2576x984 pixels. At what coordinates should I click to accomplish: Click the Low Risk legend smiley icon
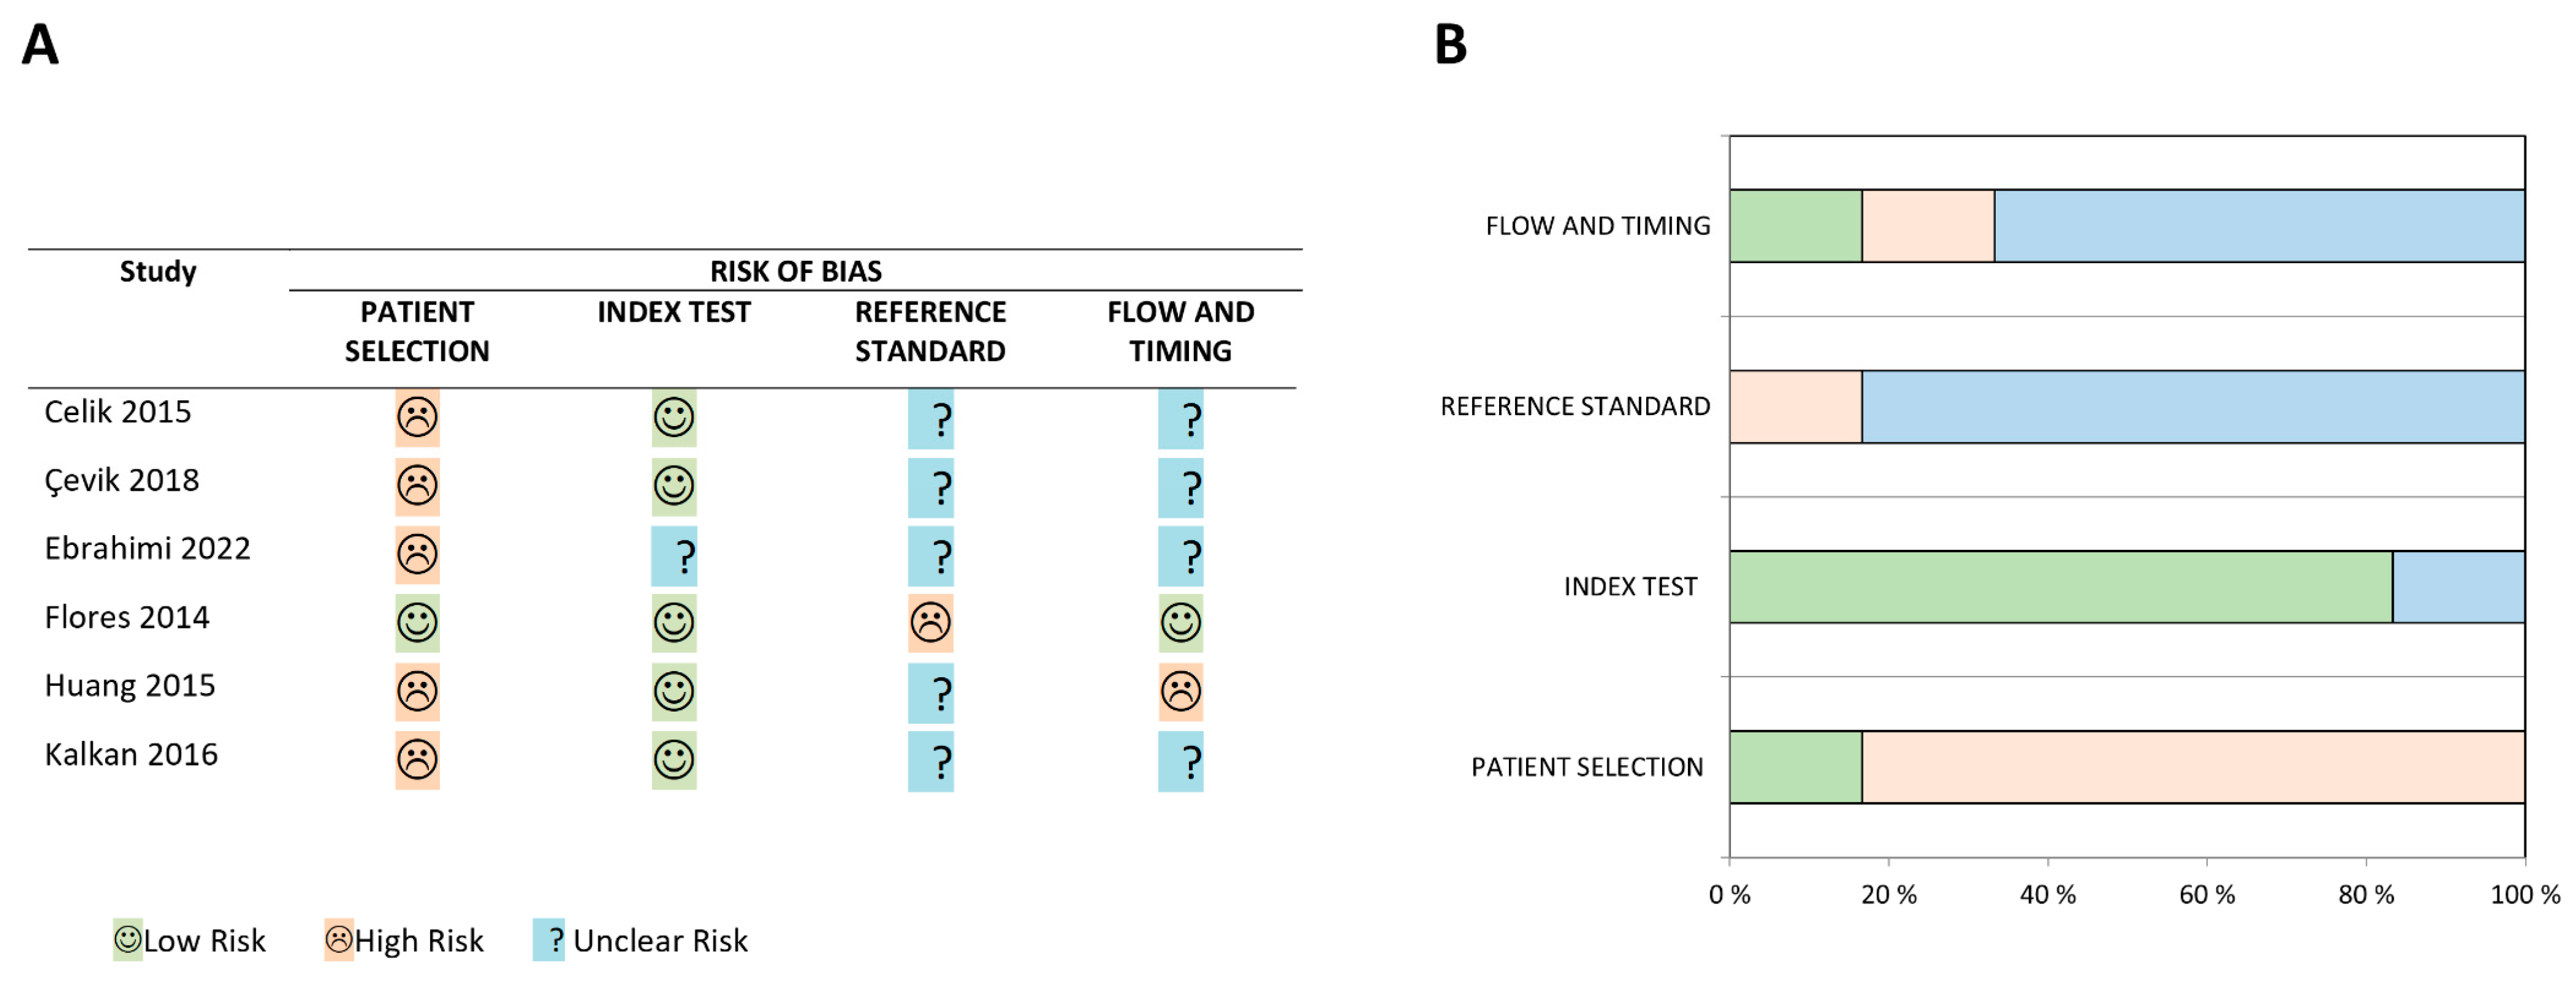[x=127, y=939]
